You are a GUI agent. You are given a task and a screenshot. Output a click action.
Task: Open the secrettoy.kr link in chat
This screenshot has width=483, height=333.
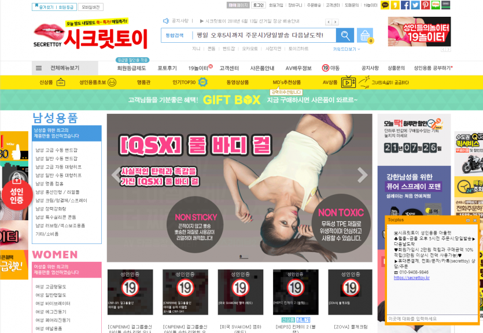click(411, 277)
